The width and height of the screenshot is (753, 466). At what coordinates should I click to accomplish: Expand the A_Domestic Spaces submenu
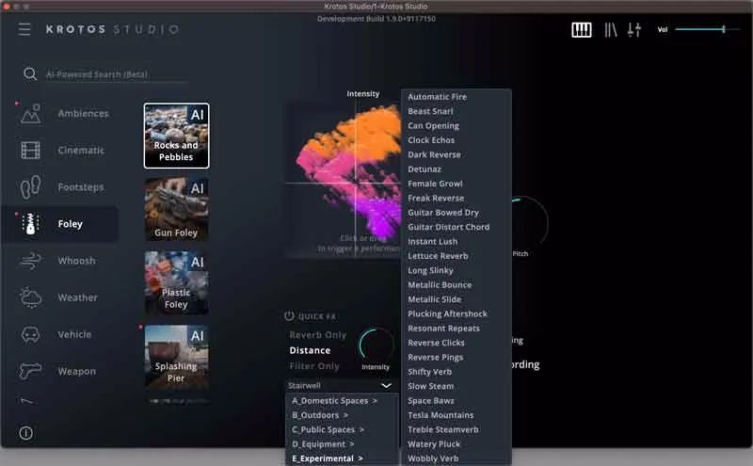point(334,401)
